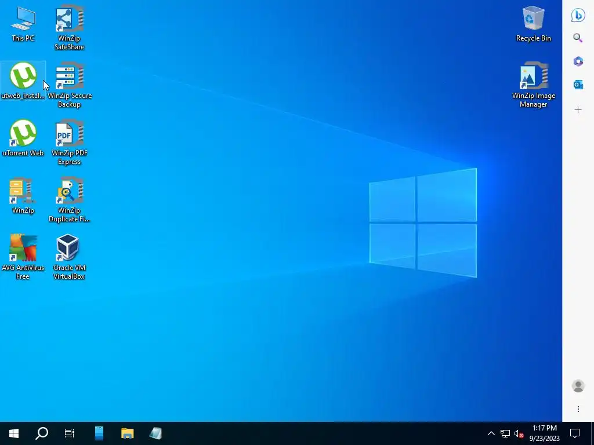594x445 pixels.
Task: Open the muted volume control
Action: click(x=519, y=433)
